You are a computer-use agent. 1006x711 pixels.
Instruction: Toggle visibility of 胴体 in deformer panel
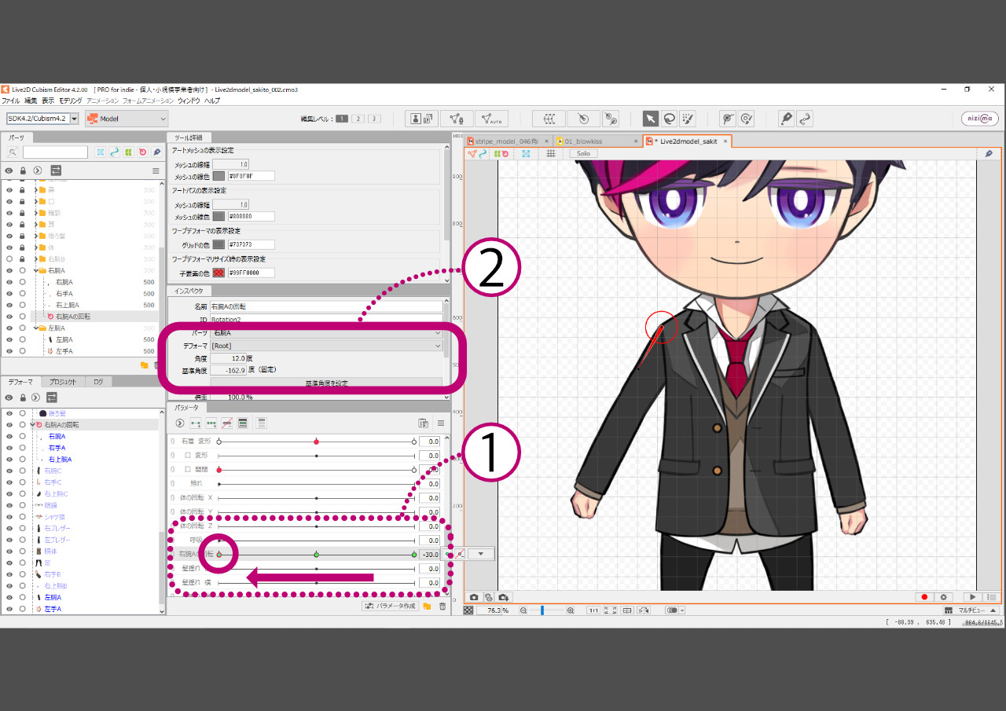(x=9, y=552)
